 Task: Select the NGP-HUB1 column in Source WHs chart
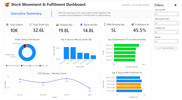tap(66, 53)
